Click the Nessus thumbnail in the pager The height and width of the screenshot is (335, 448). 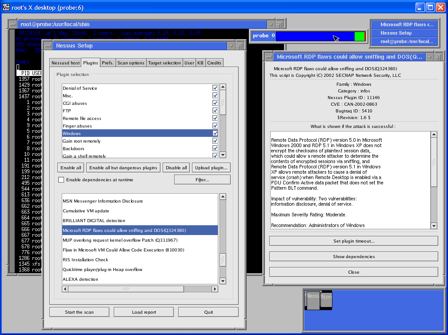click(312, 300)
